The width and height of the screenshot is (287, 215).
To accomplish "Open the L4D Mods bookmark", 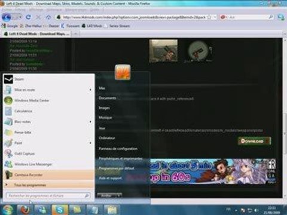I will point(92,26).
